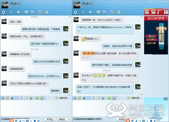Expand apps options arrow in left window
Viewport: 169px width, 122px height.
point(50,13)
